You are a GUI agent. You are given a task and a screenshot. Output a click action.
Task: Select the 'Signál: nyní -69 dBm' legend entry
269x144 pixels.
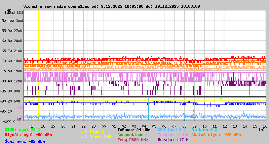click(x=28, y=135)
